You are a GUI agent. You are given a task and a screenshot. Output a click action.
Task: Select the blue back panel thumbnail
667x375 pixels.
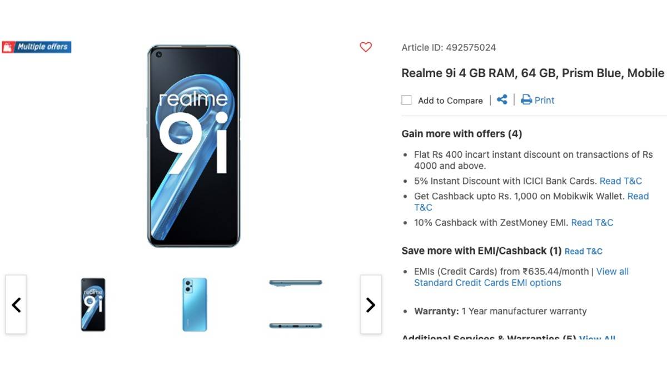195,304
